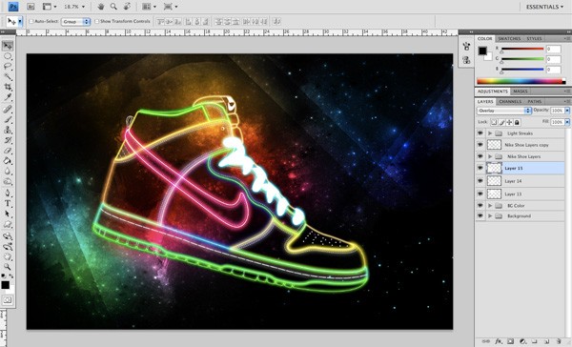This screenshot has width=572, height=347.
Task: Toggle lock image pixels brush icon
Action: (x=501, y=122)
